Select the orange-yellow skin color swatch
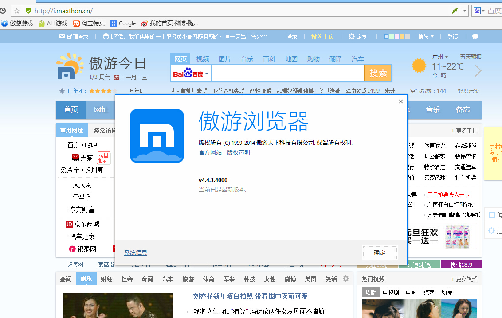The width and height of the screenshot is (502, 318). pos(402,36)
